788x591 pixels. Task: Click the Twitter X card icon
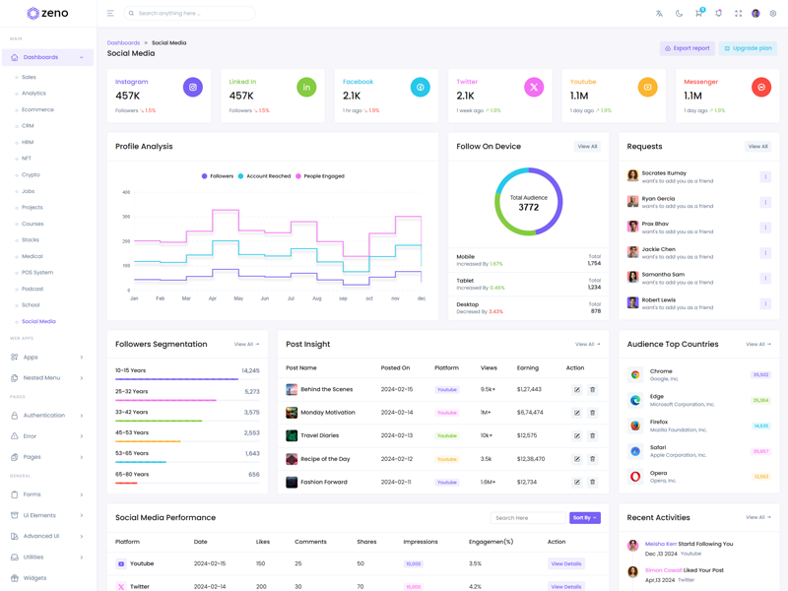click(534, 88)
